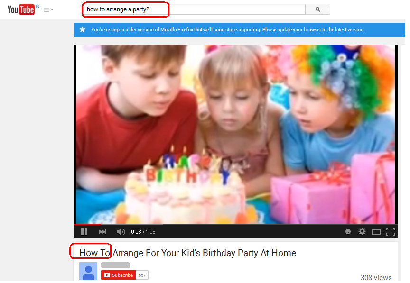Focus the search box with party query
Screen dimensions: 410x283
point(194,9)
